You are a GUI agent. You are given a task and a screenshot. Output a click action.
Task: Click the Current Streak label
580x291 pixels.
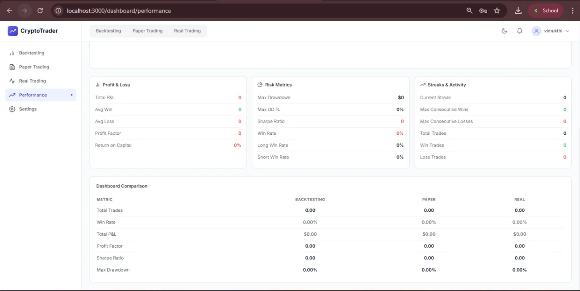[435, 98]
